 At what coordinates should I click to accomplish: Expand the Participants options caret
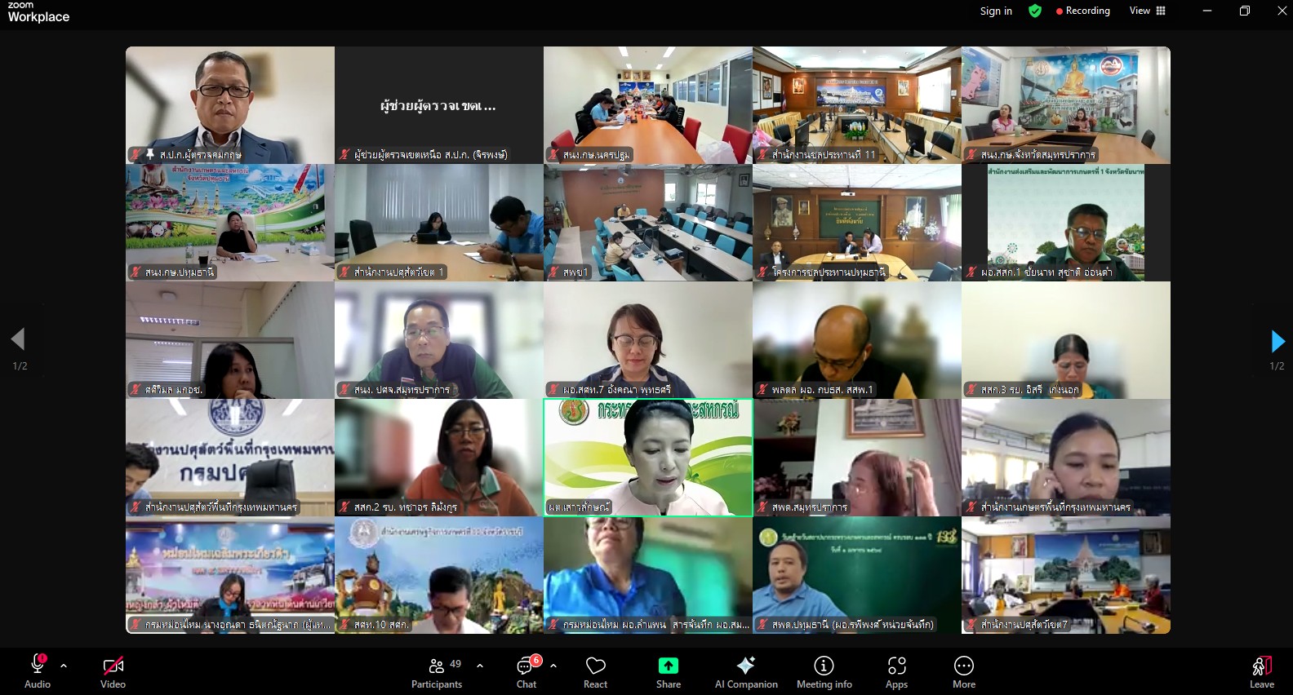[480, 666]
